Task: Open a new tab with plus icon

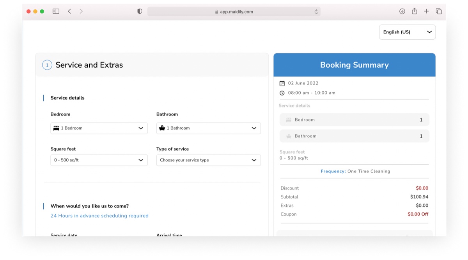Action: 426,11
